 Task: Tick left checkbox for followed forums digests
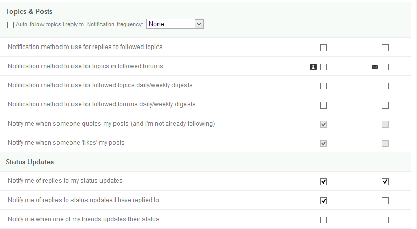tap(324, 105)
